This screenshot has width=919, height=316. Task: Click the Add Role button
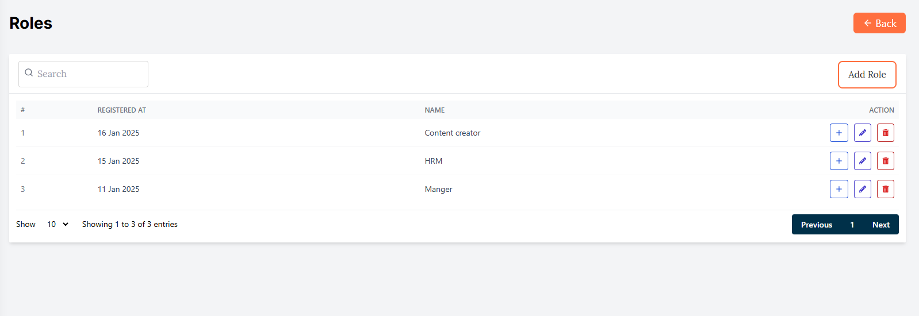pos(867,75)
